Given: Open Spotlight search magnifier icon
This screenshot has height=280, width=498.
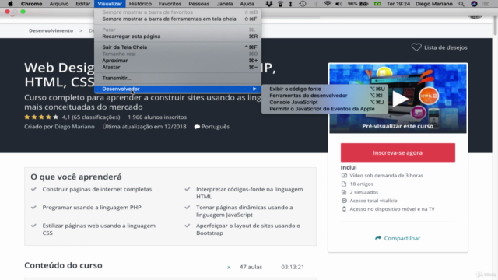Looking at the screenshot, I should tap(461, 4).
